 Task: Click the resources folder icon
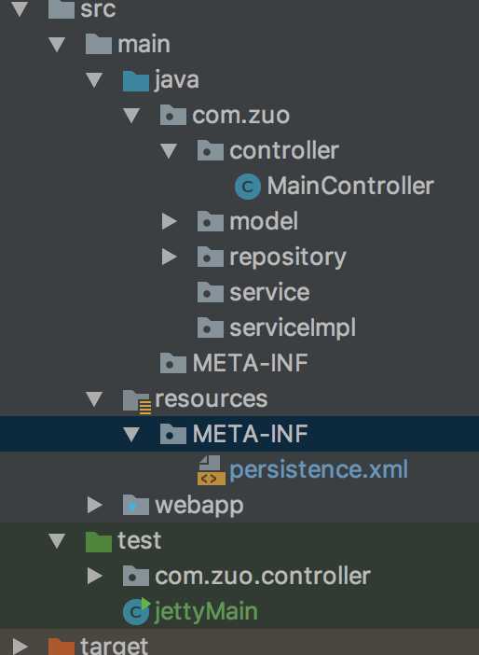click(x=137, y=401)
